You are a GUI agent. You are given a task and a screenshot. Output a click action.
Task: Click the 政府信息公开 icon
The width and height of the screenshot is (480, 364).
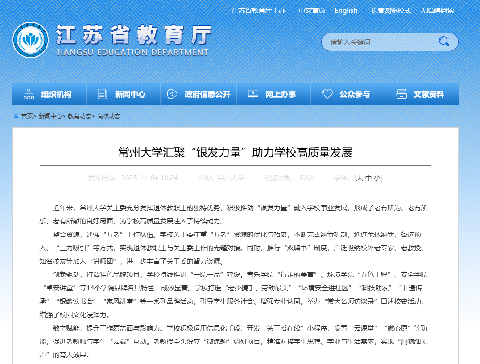click(x=172, y=94)
